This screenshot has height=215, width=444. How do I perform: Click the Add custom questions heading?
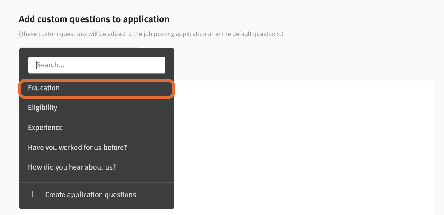click(x=94, y=19)
